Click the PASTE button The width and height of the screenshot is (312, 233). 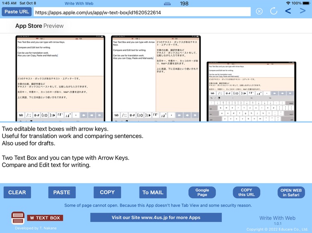[x=62, y=192]
